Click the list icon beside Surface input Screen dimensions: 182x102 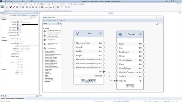140,76
